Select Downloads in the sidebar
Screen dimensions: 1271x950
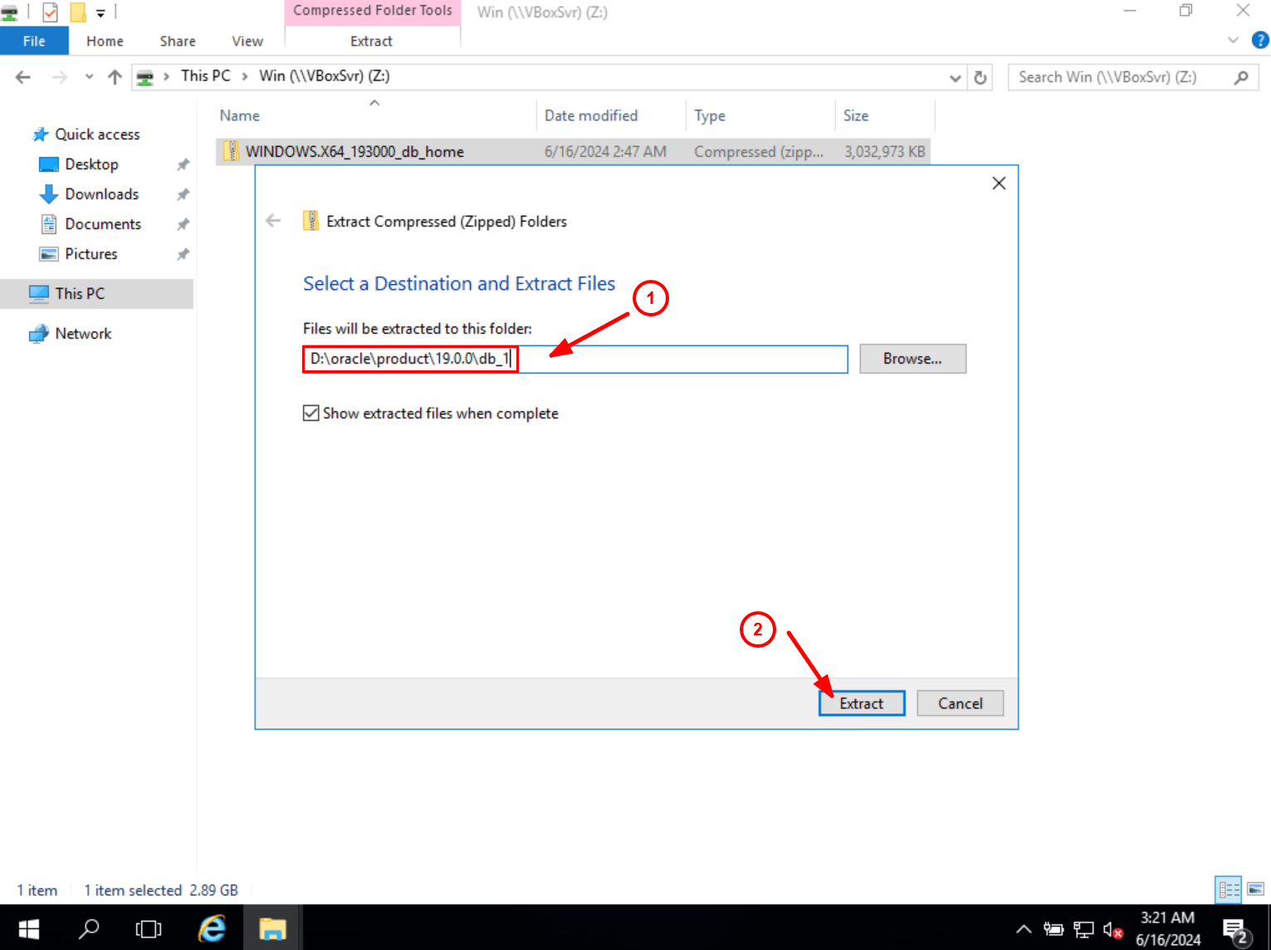[99, 193]
